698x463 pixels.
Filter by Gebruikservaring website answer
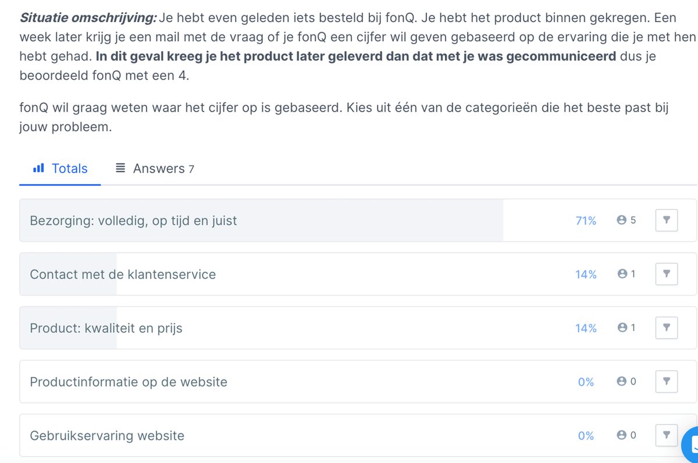click(667, 435)
